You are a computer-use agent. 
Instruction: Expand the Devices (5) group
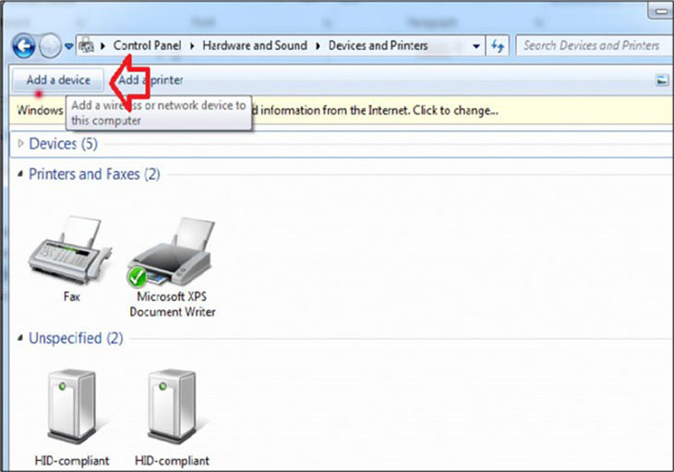pyautogui.click(x=22, y=144)
